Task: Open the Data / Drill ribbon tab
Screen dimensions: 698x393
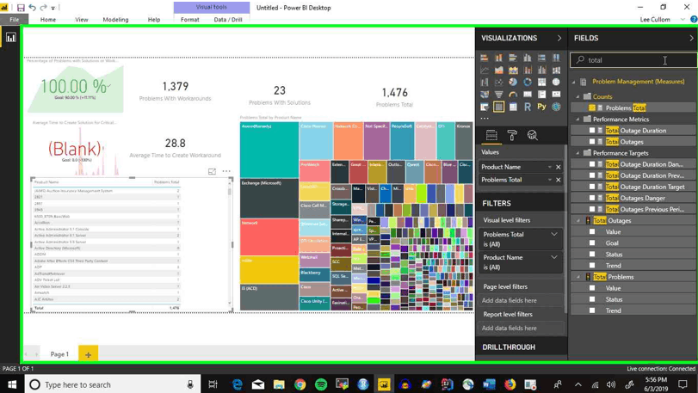Action: coord(228,20)
